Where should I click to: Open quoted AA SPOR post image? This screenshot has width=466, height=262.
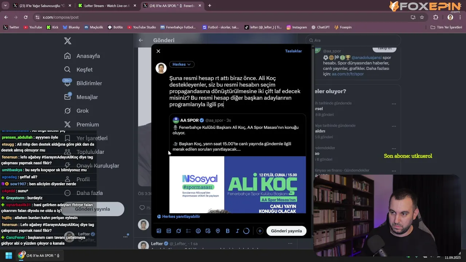click(x=237, y=184)
